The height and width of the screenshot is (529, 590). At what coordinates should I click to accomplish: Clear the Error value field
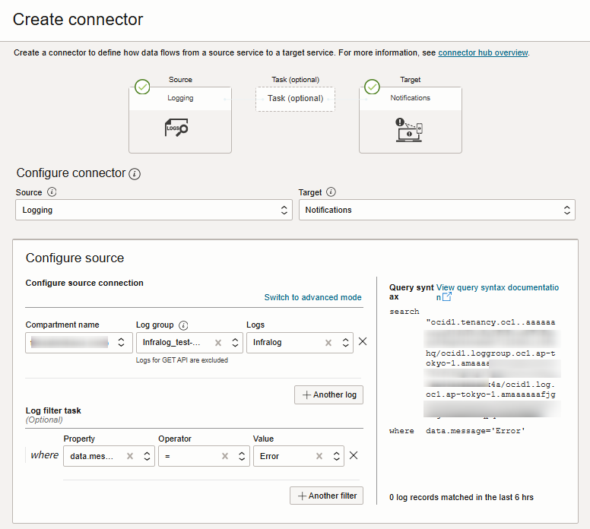coord(319,456)
